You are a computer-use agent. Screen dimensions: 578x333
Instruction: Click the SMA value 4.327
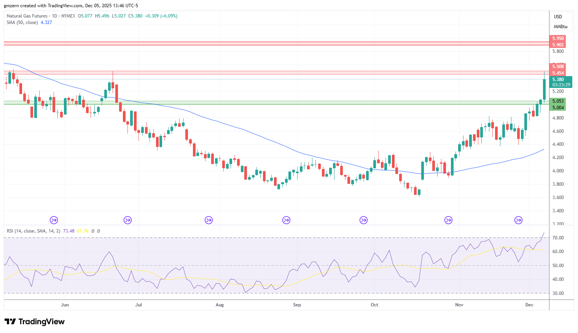tap(46, 22)
